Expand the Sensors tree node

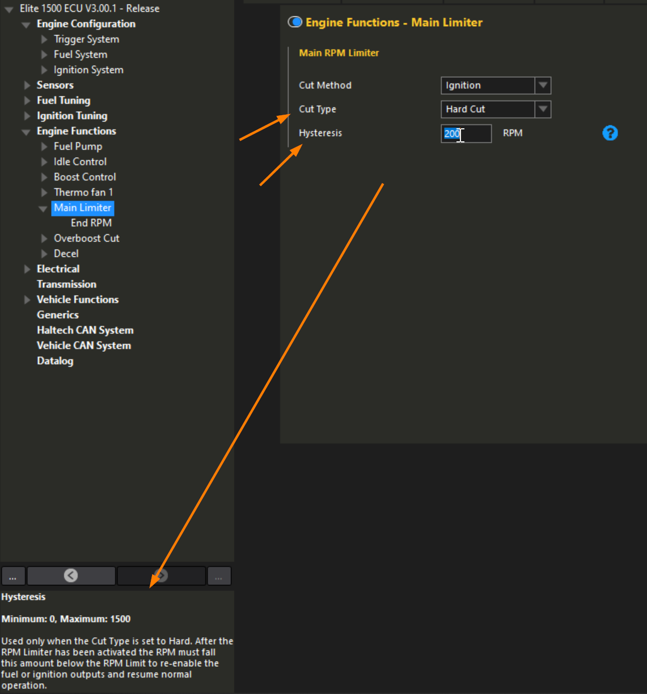click(x=27, y=85)
